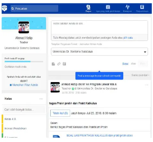
Task: Click the Ahmad Hatip name in profile card
Action: [24, 38]
